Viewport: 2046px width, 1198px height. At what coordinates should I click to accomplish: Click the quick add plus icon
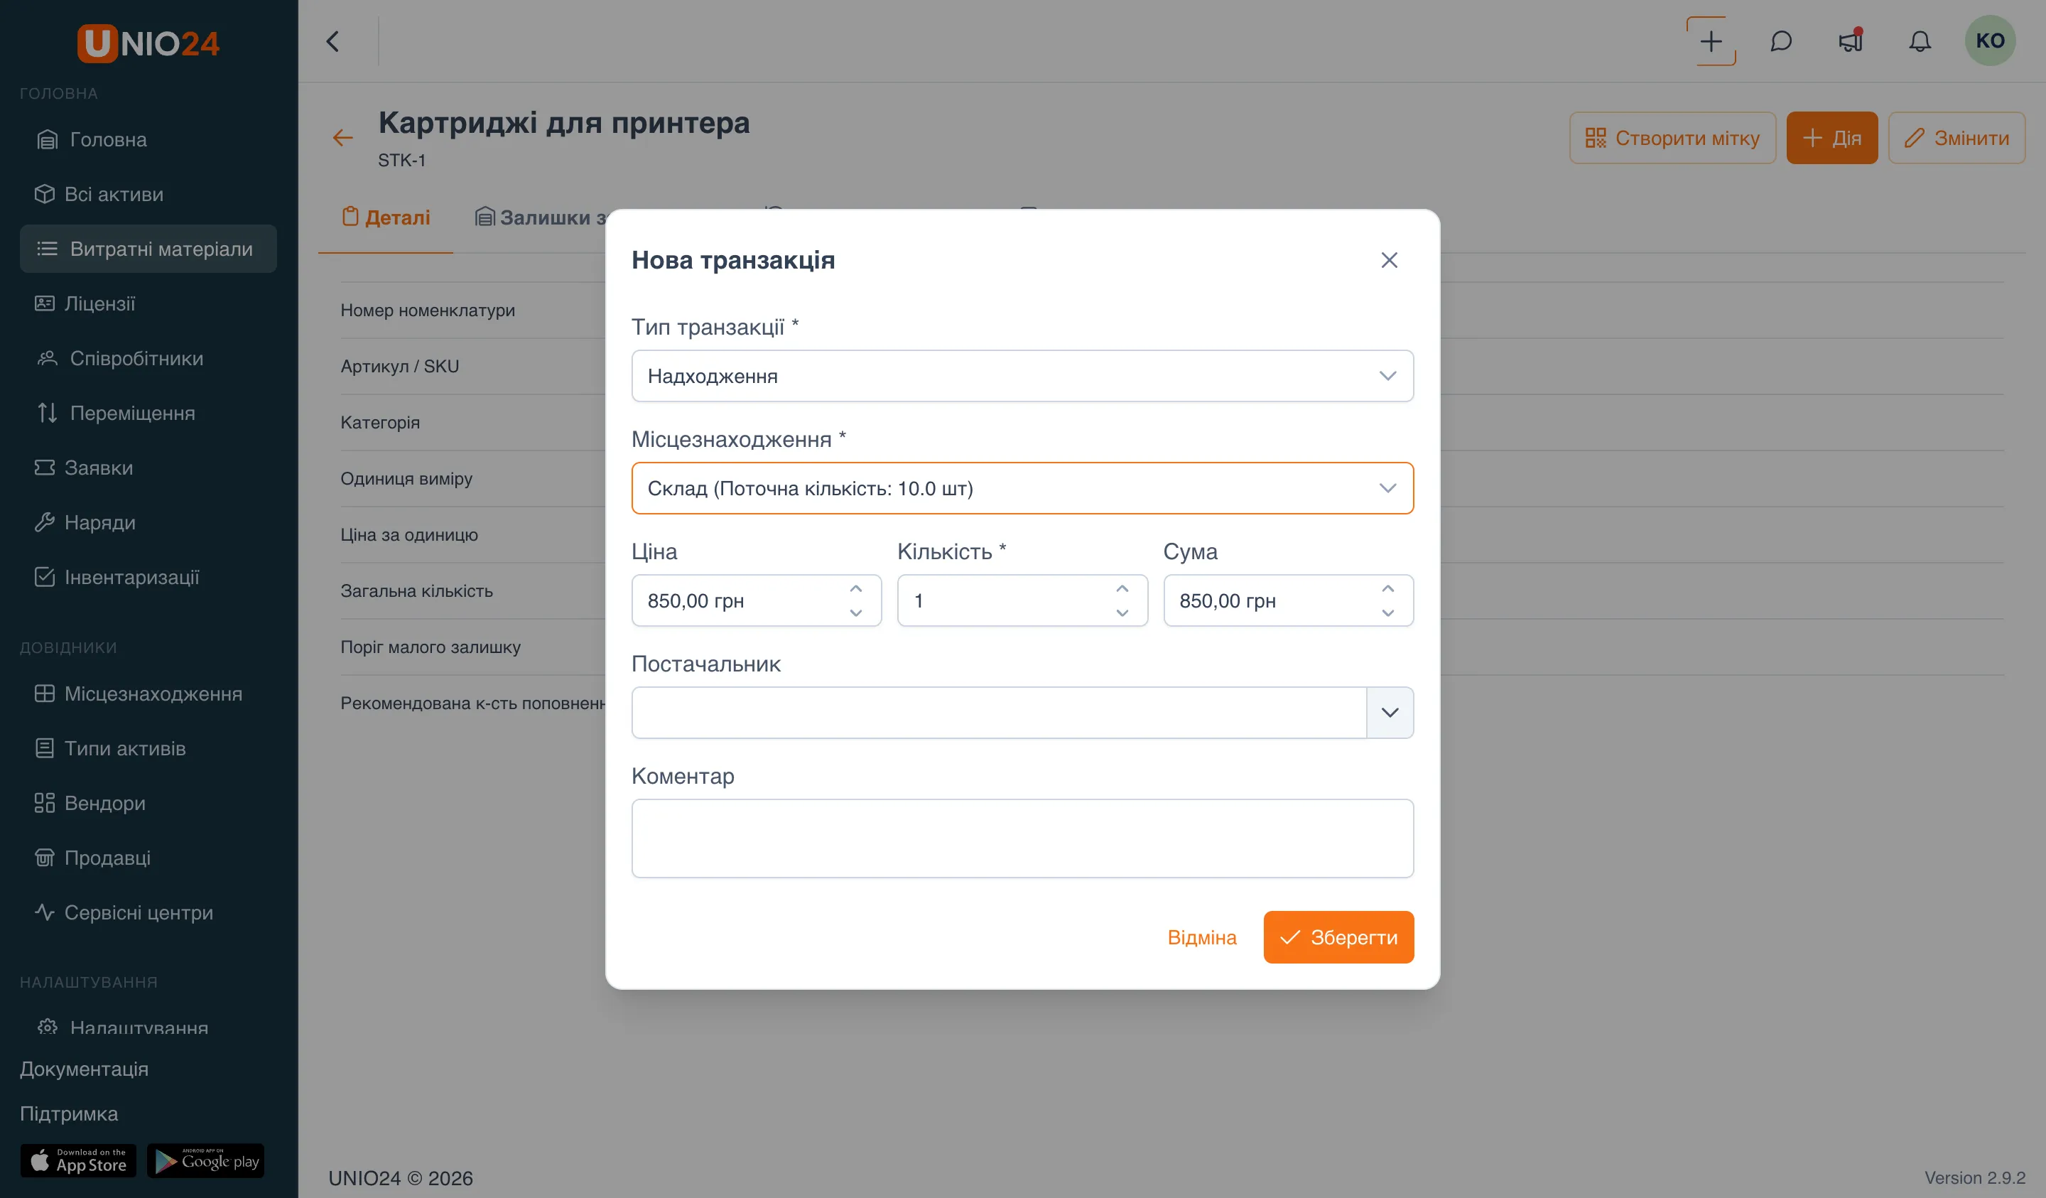[x=1711, y=41]
